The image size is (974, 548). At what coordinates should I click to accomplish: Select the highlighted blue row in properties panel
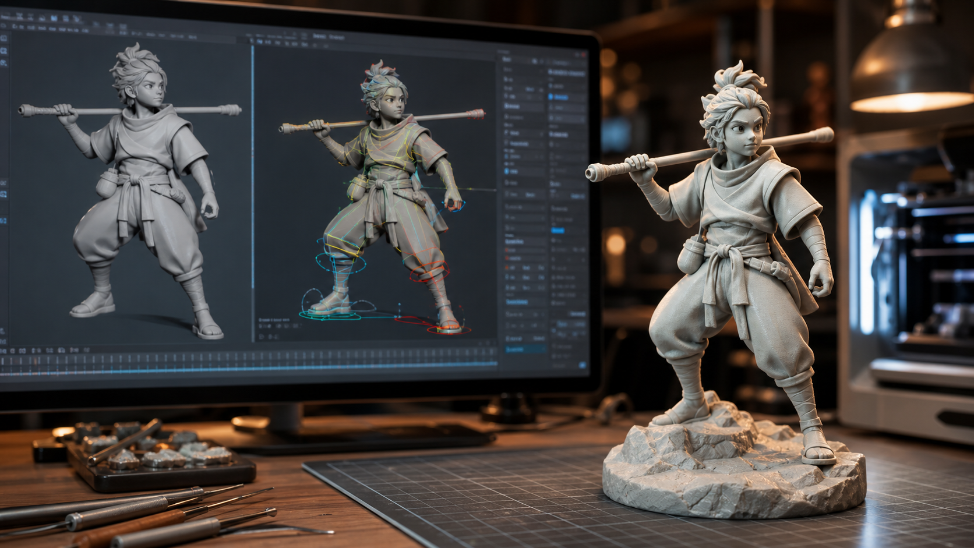(x=526, y=349)
